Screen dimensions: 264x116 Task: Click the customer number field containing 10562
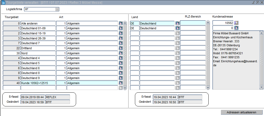[x=223, y=23]
